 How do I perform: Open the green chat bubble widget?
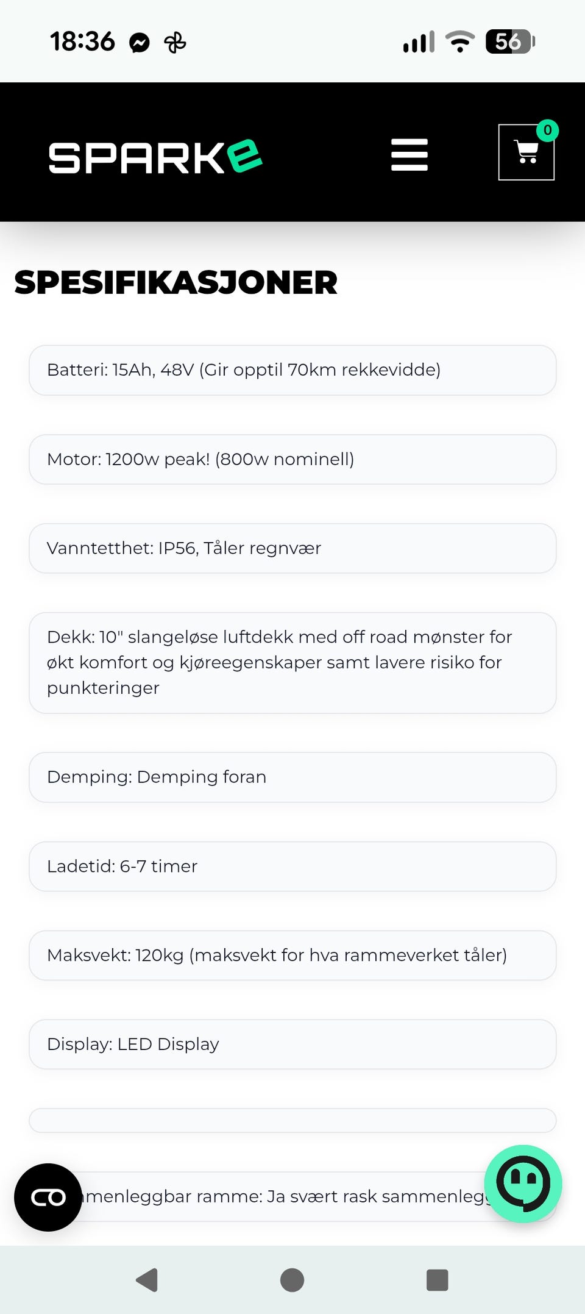coord(523,1184)
